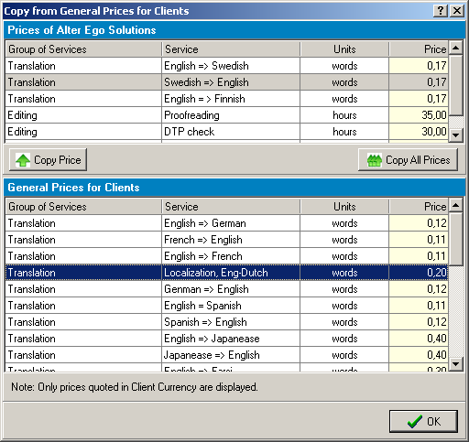Screen dimensions: 469x442
Task: Select the English = Spanish row
Action: pos(226,306)
